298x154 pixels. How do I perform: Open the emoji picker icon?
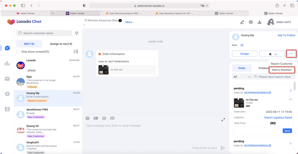click(x=87, y=118)
